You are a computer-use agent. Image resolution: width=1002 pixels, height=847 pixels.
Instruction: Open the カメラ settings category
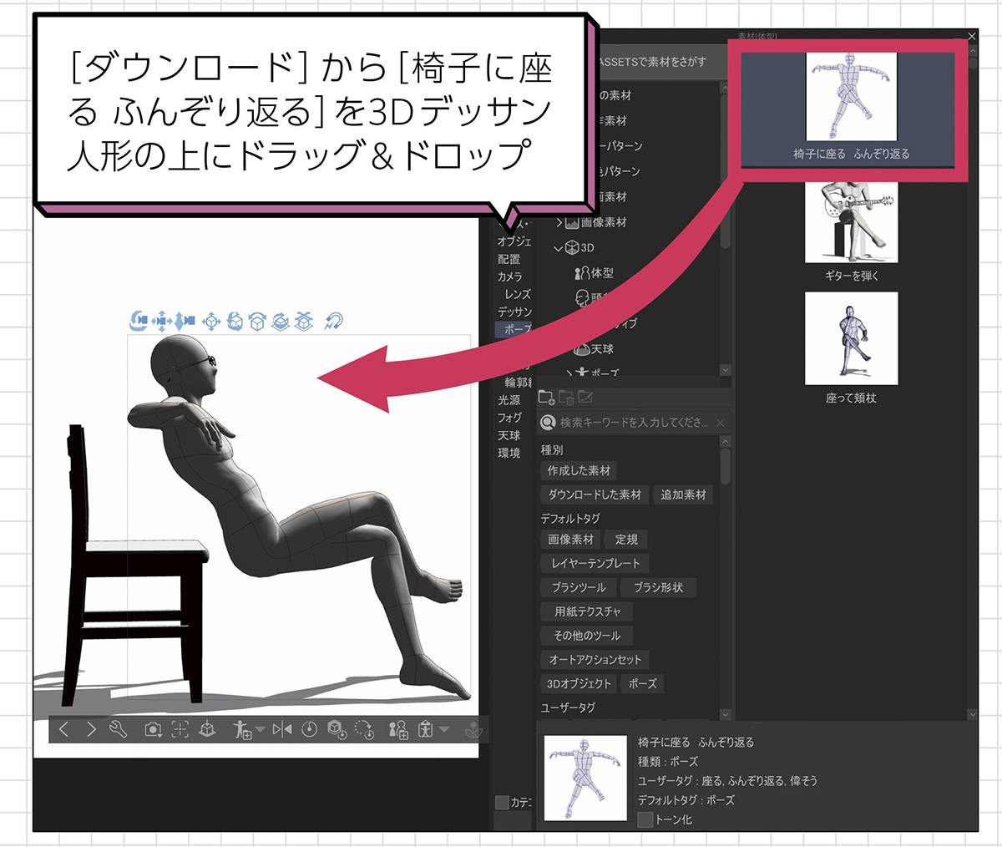tap(509, 276)
